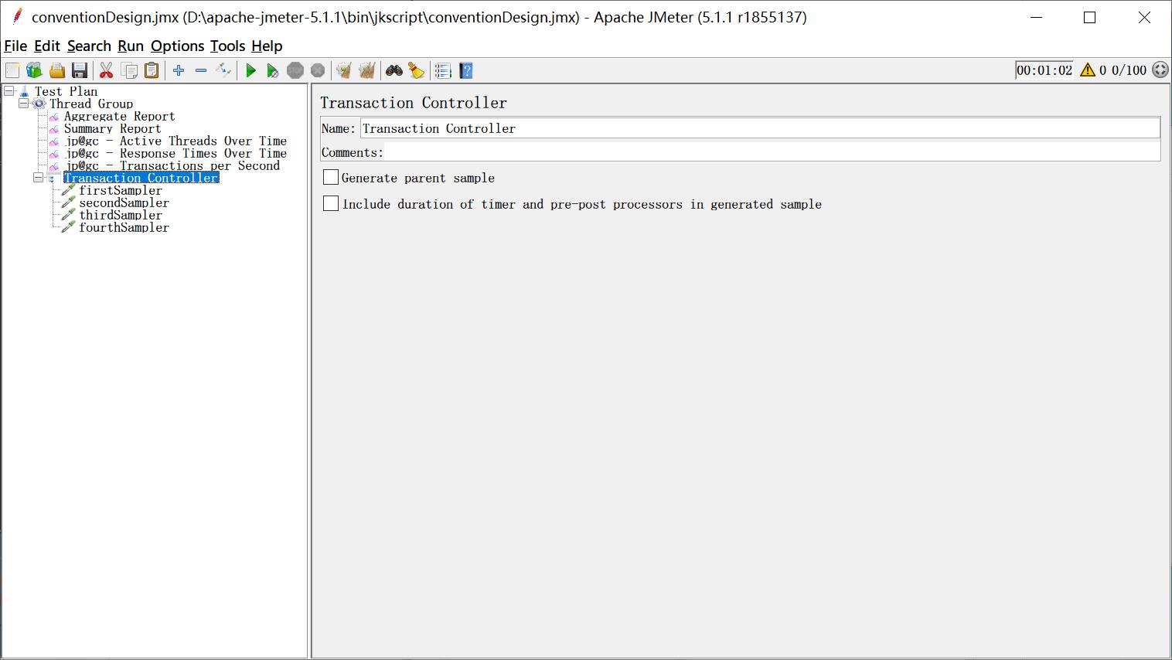This screenshot has height=660, width=1172.
Task: Click the Templates icon in toolbar
Action: [34, 71]
